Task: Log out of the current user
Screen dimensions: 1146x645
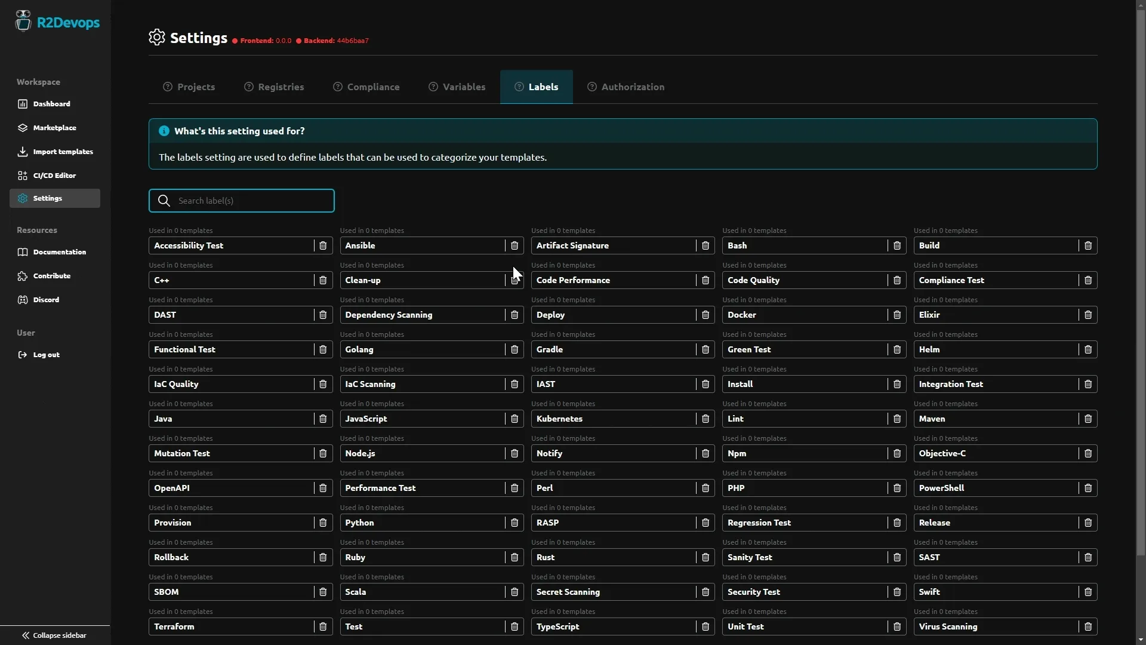Action: (45, 354)
